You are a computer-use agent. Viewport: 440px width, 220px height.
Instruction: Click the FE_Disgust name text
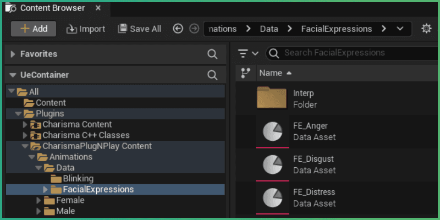click(x=313, y=159)
